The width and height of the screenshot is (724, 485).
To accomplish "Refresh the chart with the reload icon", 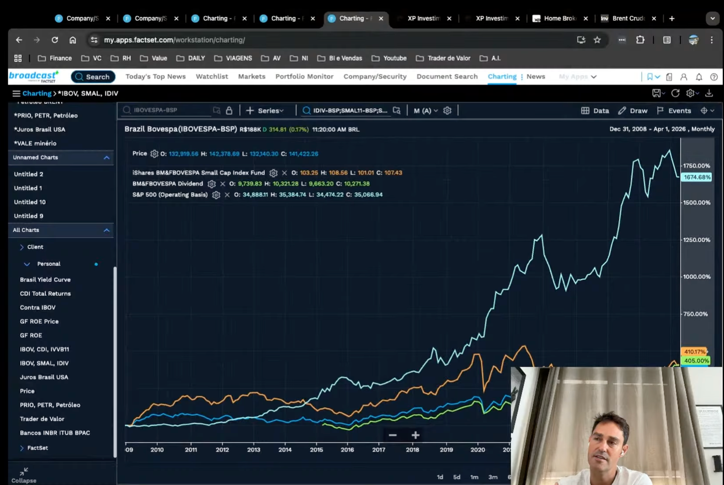I will click(x=675, y=93).
